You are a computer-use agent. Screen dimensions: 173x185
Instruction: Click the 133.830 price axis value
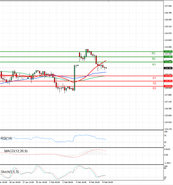click(x=168, y=40)
